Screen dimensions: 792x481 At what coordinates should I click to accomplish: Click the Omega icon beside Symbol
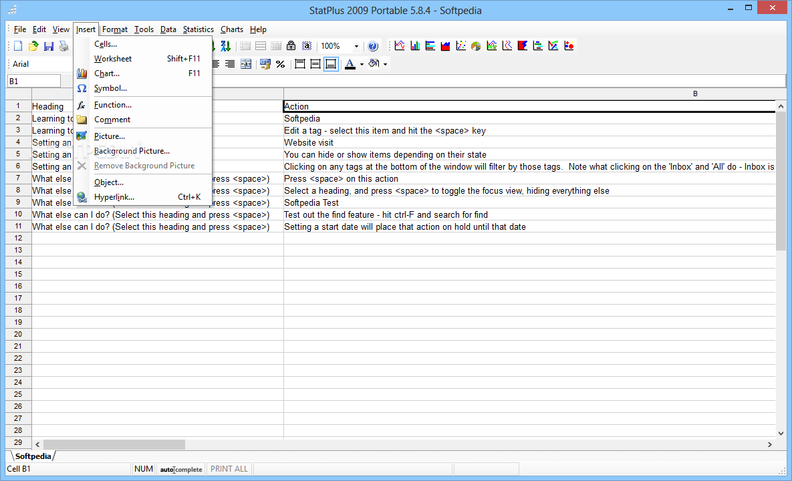coord(82,88)
